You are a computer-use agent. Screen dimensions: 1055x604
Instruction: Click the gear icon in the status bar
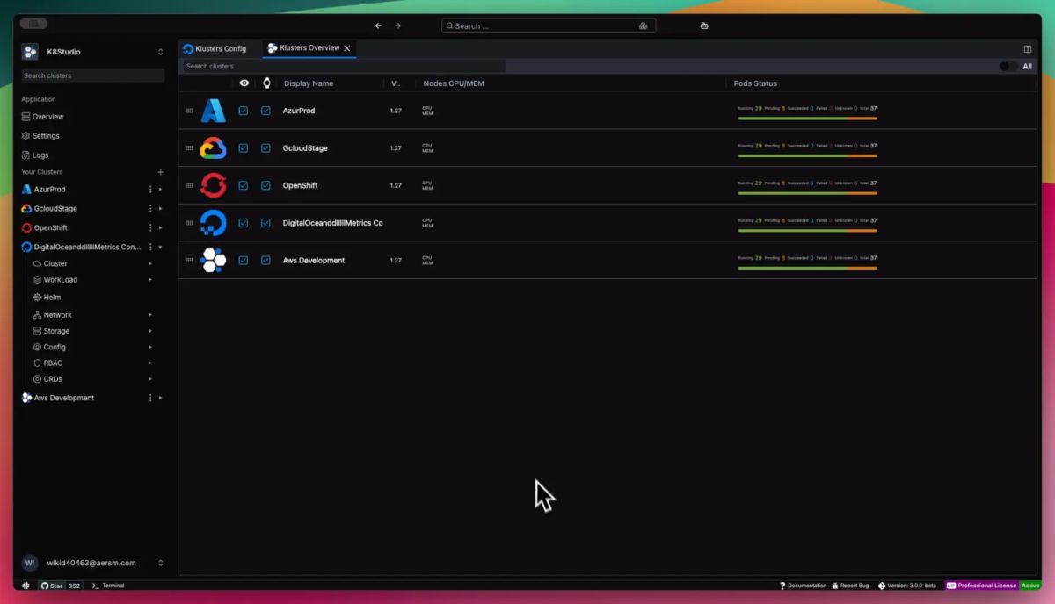25,586
